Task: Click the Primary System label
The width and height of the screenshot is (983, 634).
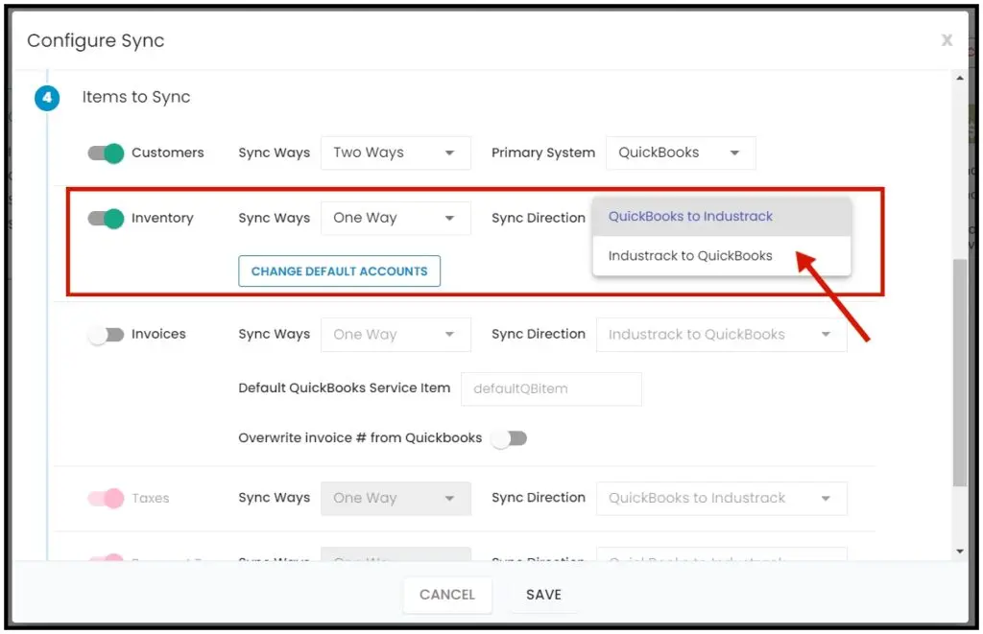Action: pos(543,153)
